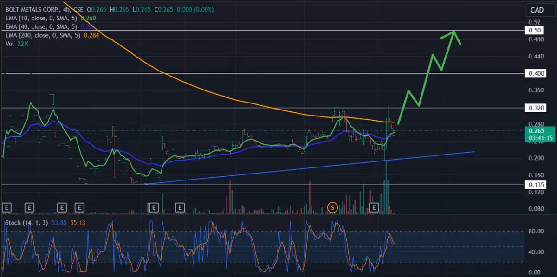Click the EMA 10 value 0.260
Viewport: 557px width, 277px height.
pyautogui.click(x=88, y=18)
